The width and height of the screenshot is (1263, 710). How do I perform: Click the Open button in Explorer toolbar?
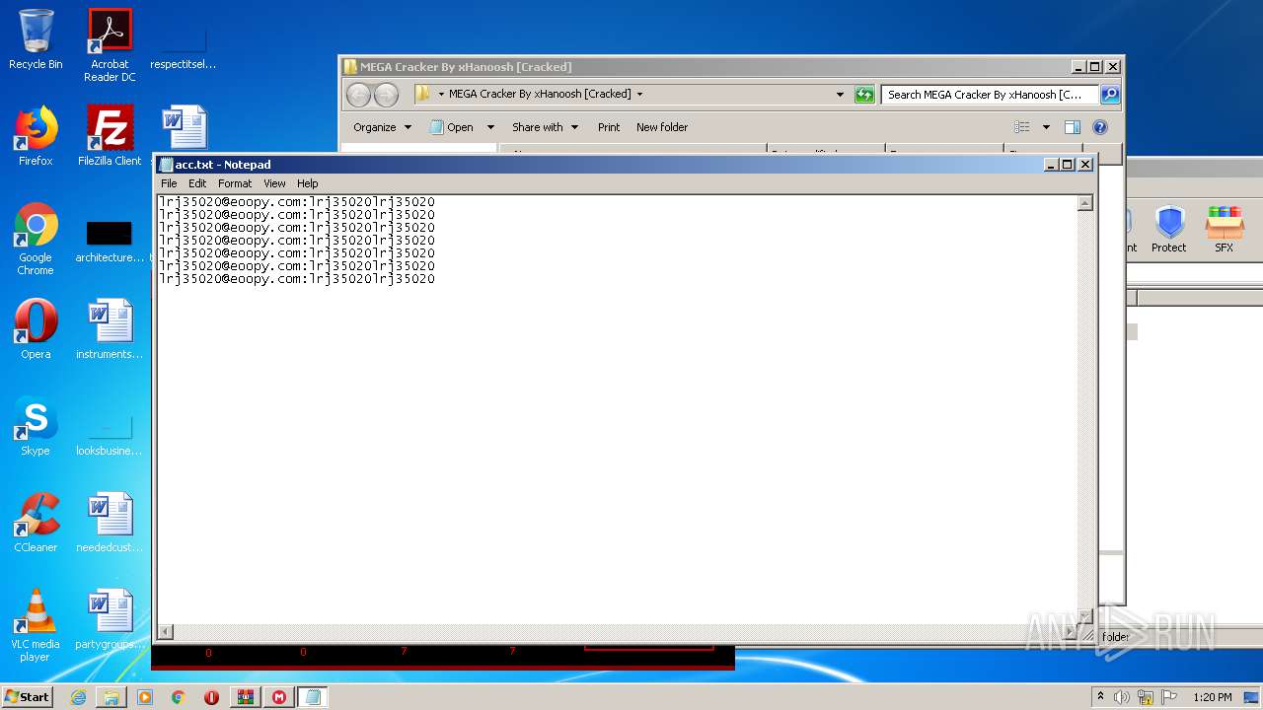(453, 127)
